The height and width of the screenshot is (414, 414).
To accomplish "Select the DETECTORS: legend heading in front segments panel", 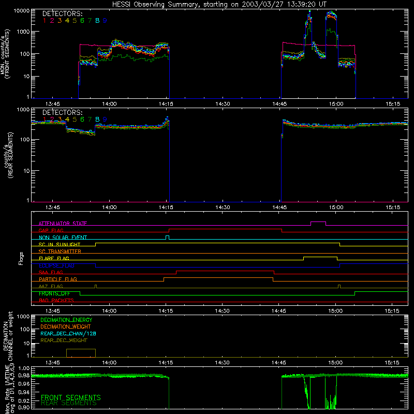I will (62, 13).
